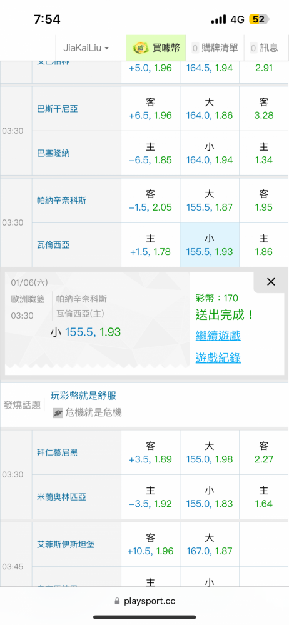Select 巴斯干尼亞 away spread +6.5, 1.96

click(151, 109)
